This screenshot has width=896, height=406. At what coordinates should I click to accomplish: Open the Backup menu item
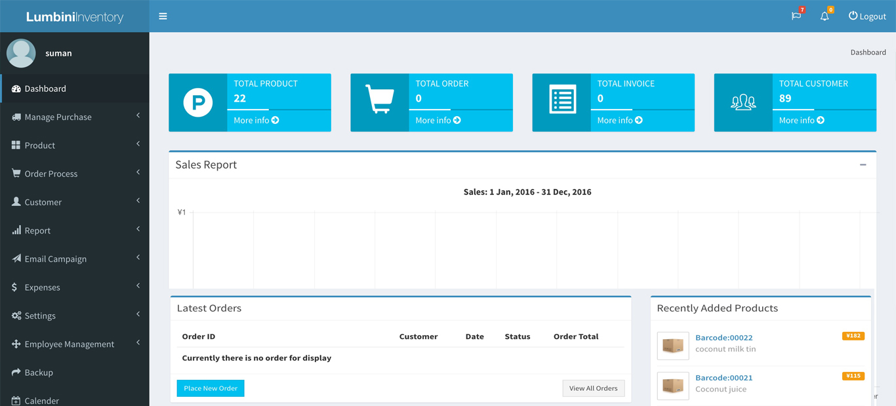pos(39,373)
